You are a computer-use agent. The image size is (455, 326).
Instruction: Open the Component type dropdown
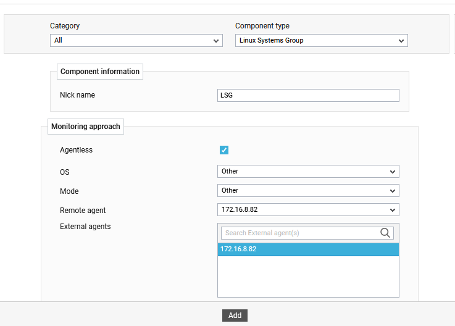point(321,40)
